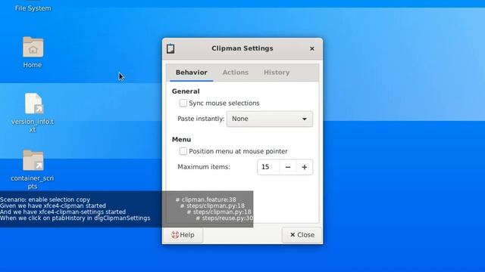Click the Clipman Settings title text

pyautogui.click(x=242, y=48)
